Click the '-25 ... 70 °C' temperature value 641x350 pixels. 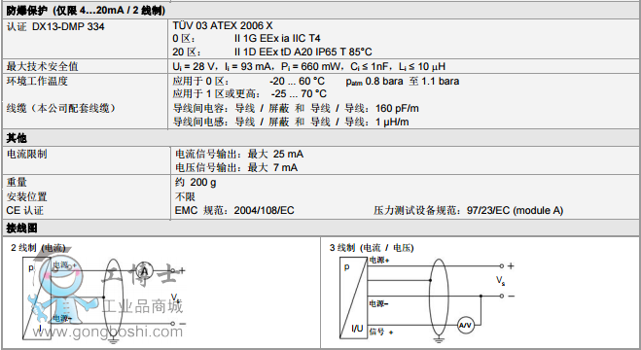[x=299, y=94]
